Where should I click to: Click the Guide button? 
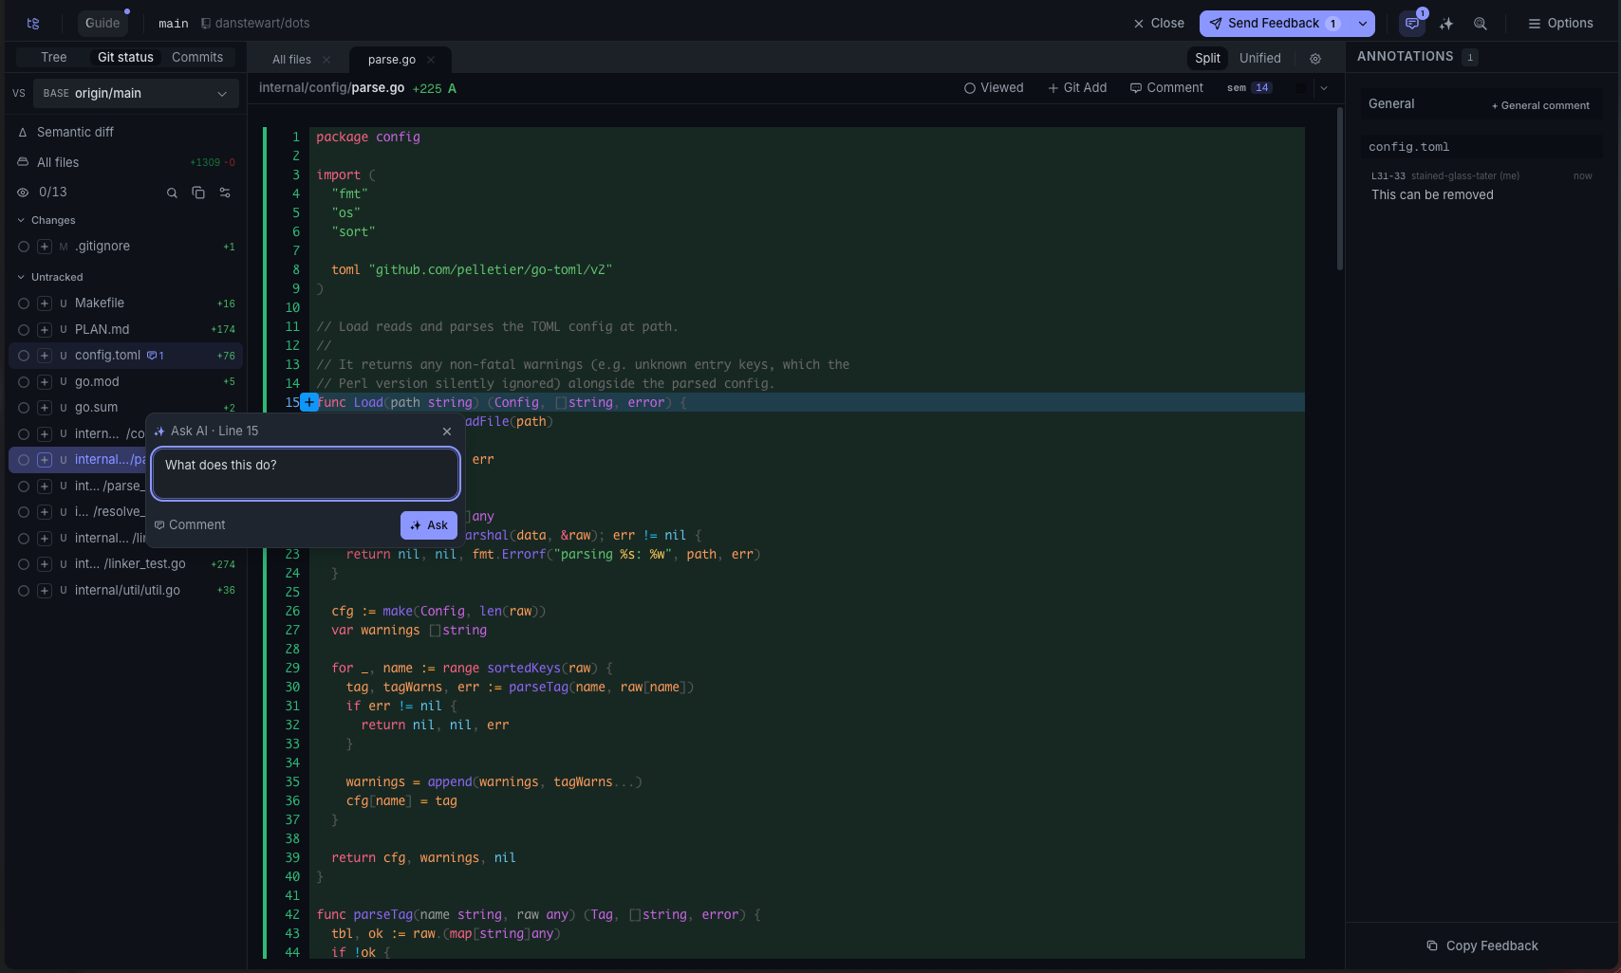(102, 24)
